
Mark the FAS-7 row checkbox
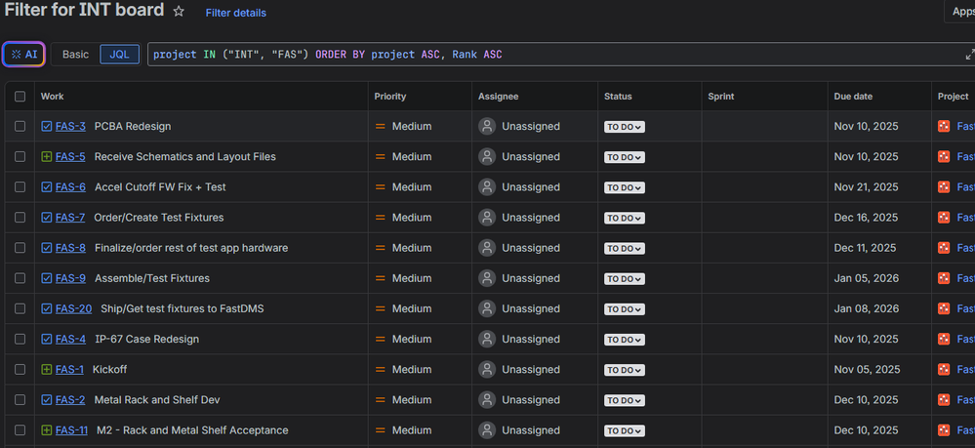[x=20, y=218]
